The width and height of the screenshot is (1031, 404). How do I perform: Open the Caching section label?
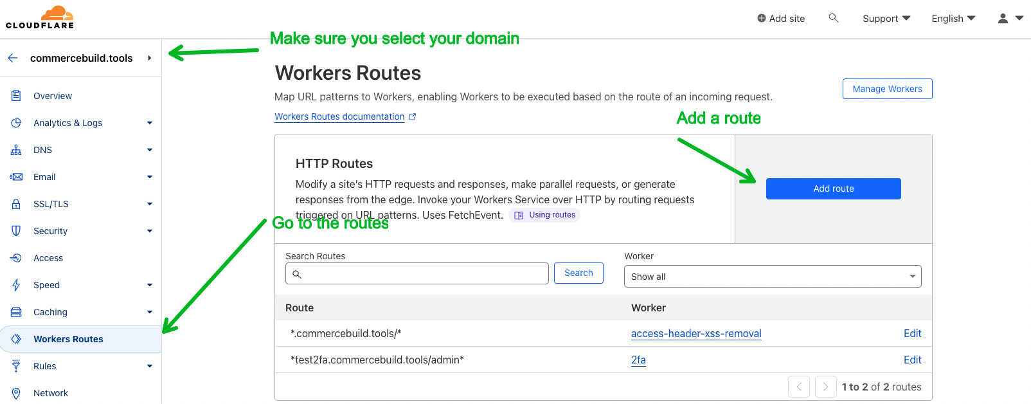[50, 312]
